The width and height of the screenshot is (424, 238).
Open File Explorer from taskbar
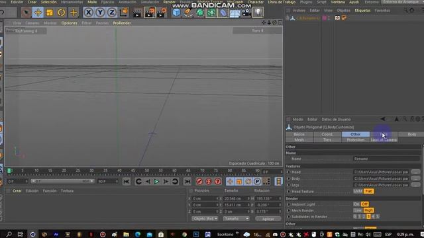coord(126,234)
